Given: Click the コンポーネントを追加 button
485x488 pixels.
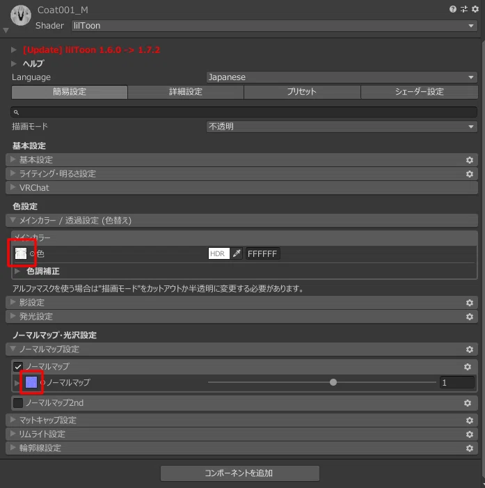Looking at the screenshot, I should (240, 473).
